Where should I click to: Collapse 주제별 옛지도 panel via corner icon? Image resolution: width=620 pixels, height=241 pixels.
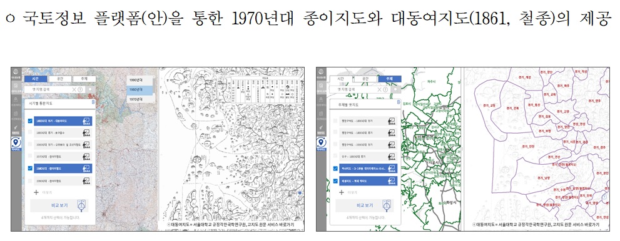pyautogui.click(x=398, y=102)
